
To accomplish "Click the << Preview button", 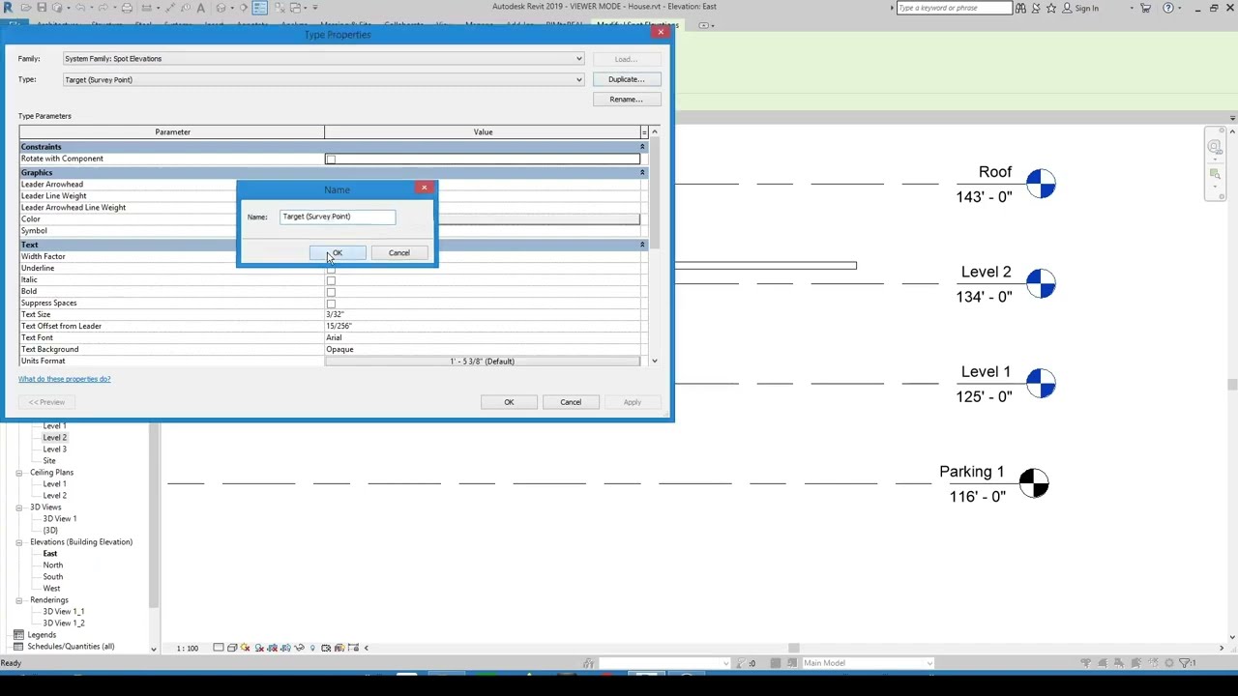I will (x=46, y=402).
